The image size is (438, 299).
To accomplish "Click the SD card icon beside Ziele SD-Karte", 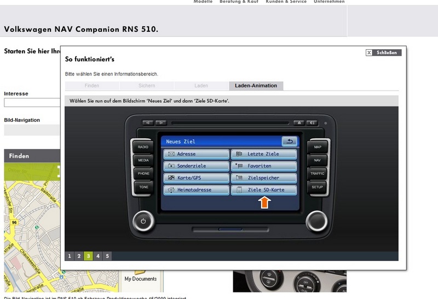I will (239, 190).
